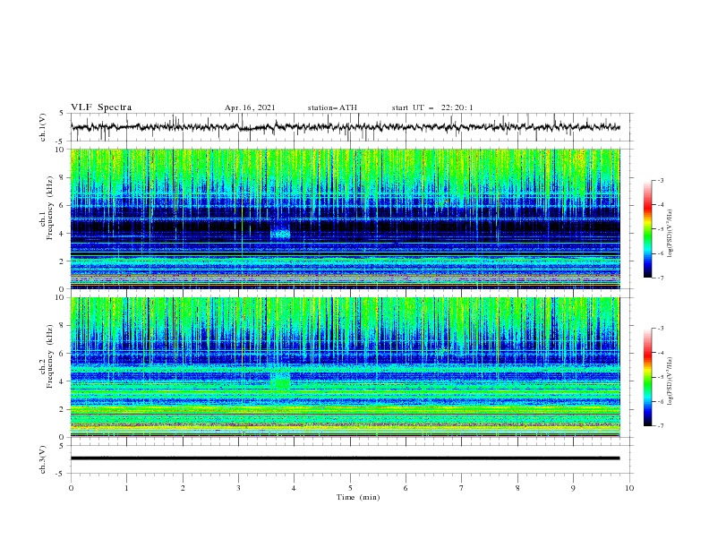Click the ch.1 "Frequency (kHz)" axis label
This screenshot has height=548, width=709.
[50, 209]
